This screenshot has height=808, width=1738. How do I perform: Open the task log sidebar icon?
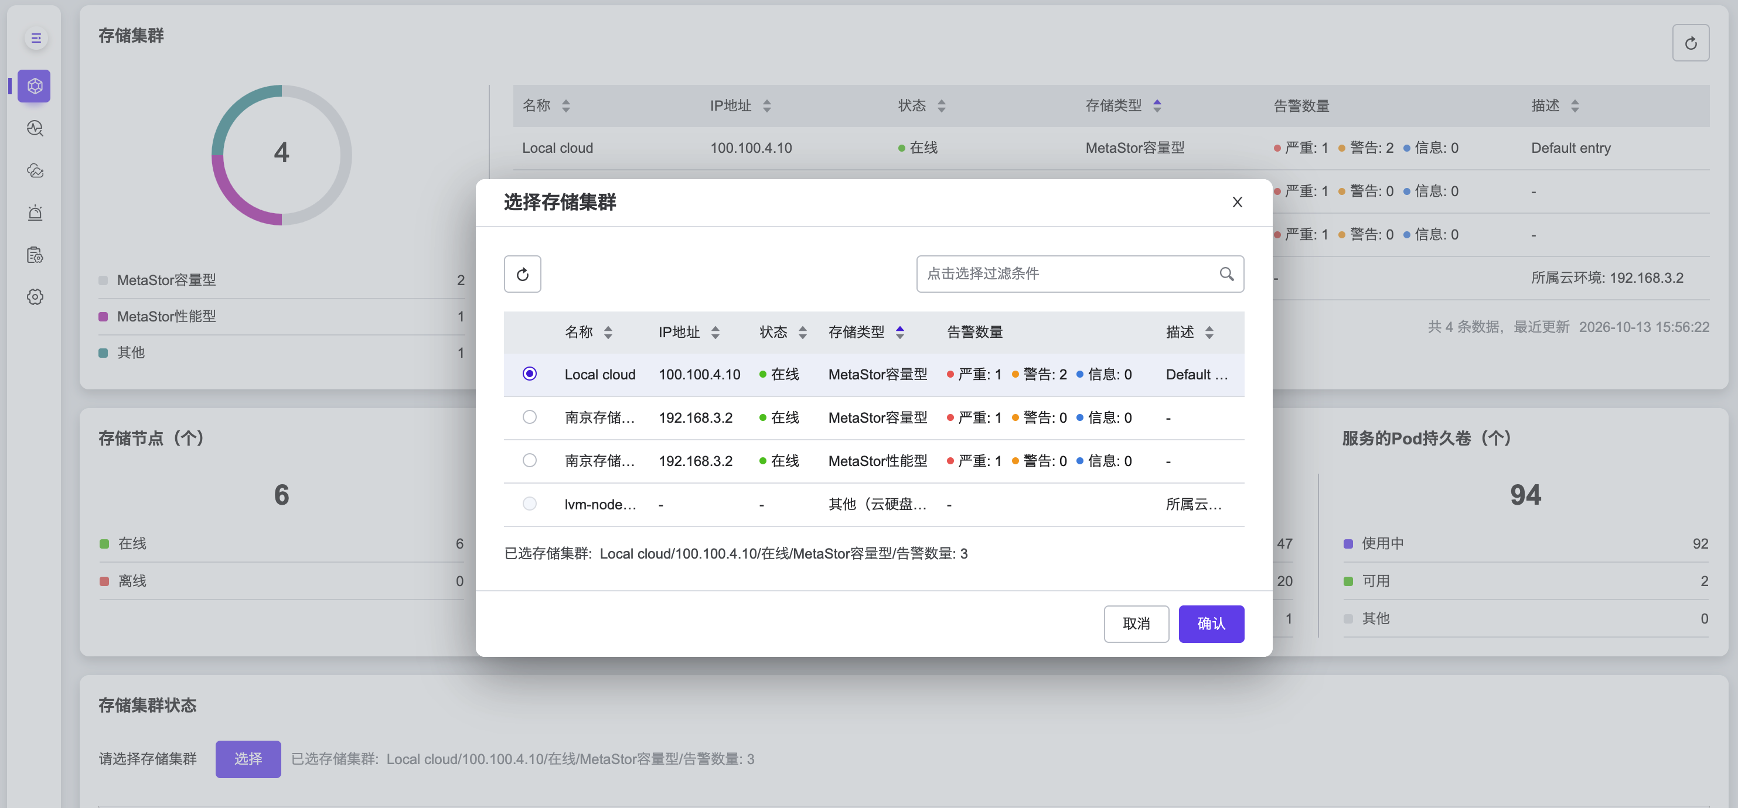[35, 255]
